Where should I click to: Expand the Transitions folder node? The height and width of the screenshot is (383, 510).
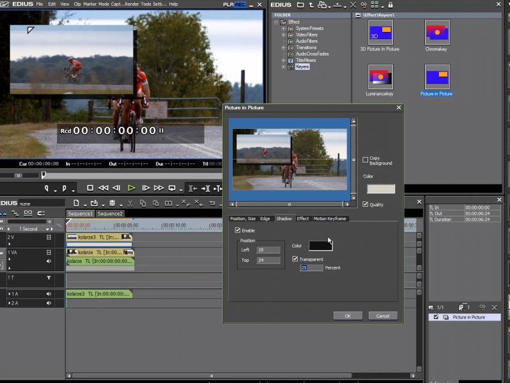[x=284, y=47]
